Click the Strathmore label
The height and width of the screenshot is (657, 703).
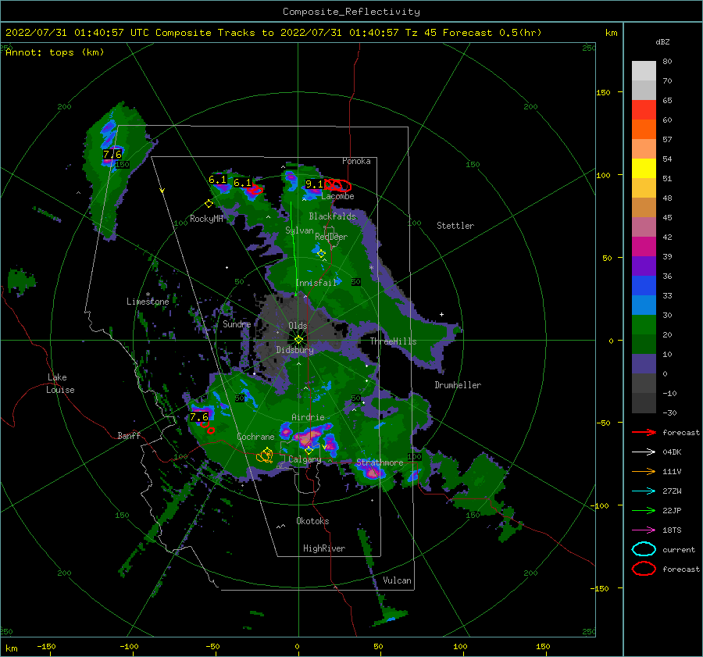click(x=380, y=462)
